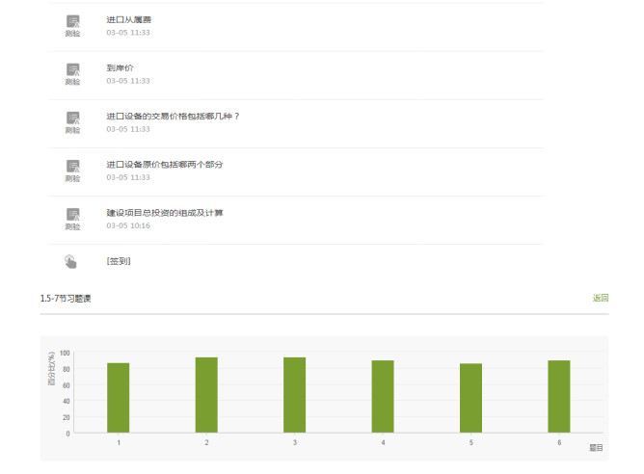Click the green bar for question 1

point(119,398)
